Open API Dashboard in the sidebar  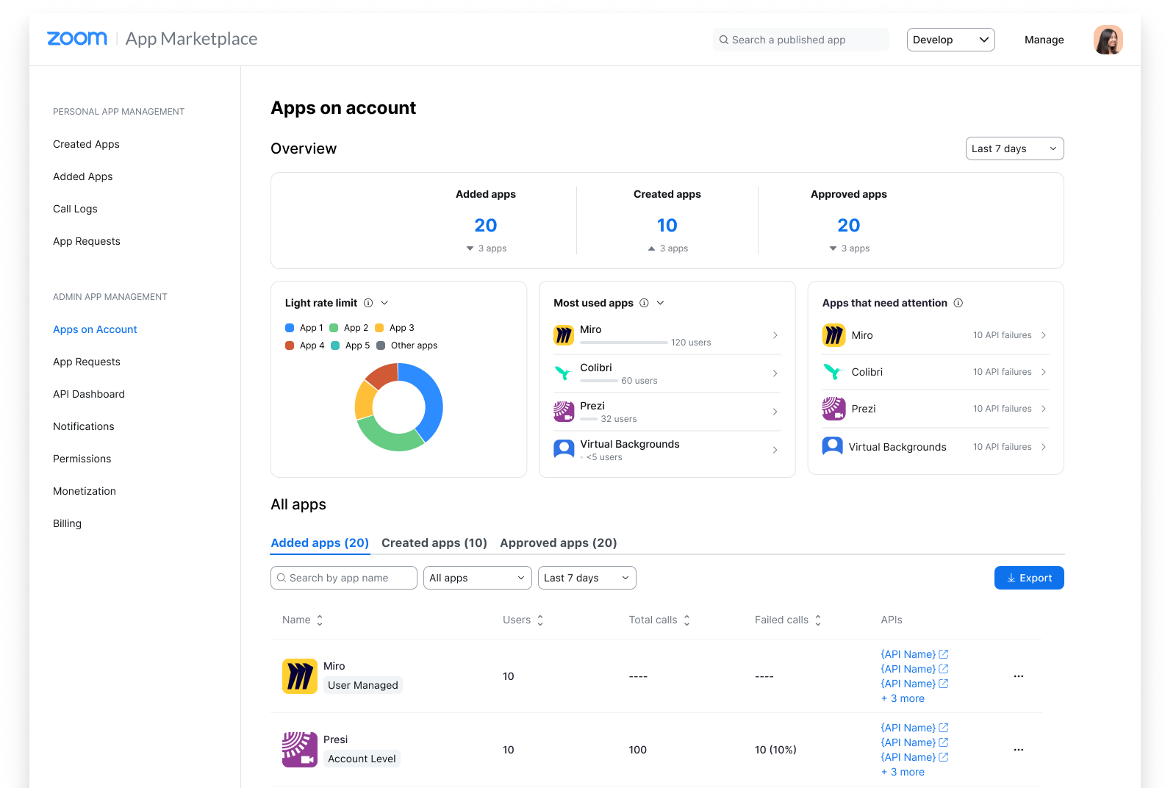click(x=89, y=394)
